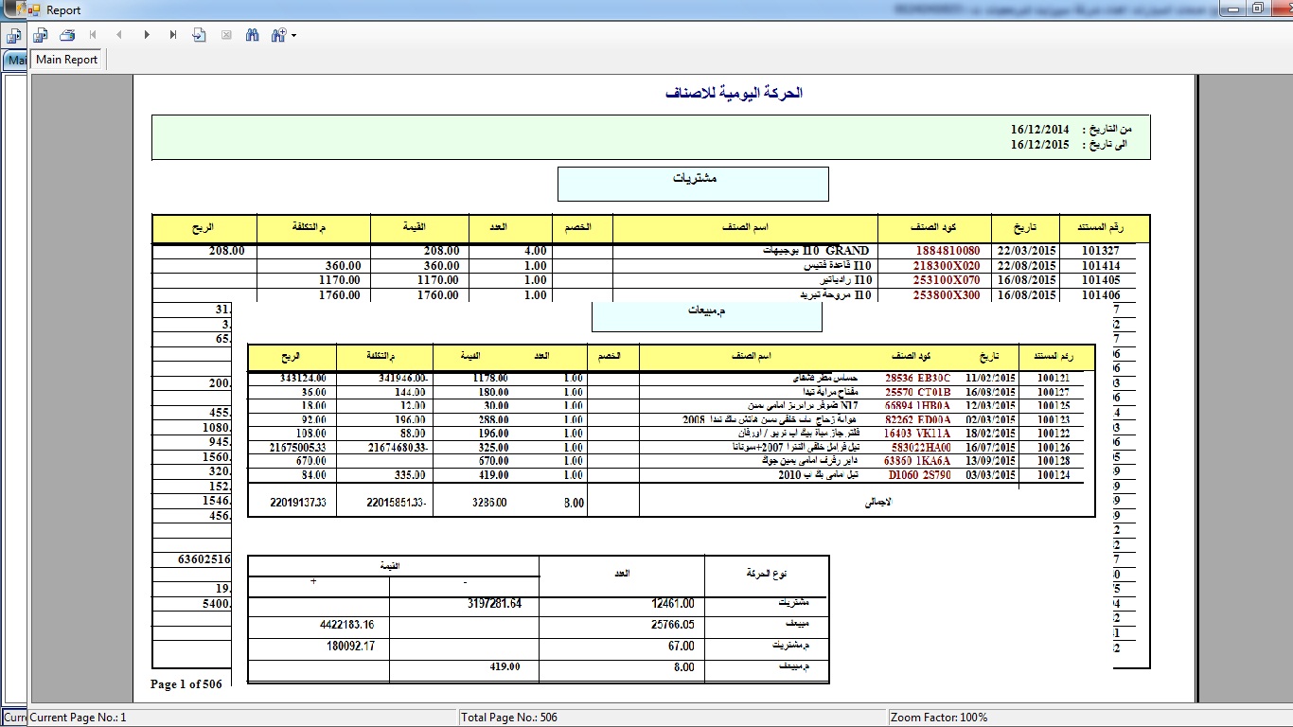The height and width of the screenshot is (727, 1293).
Task: Click the Export Report icon beside the printer
Action: click(x=41, y=35)
